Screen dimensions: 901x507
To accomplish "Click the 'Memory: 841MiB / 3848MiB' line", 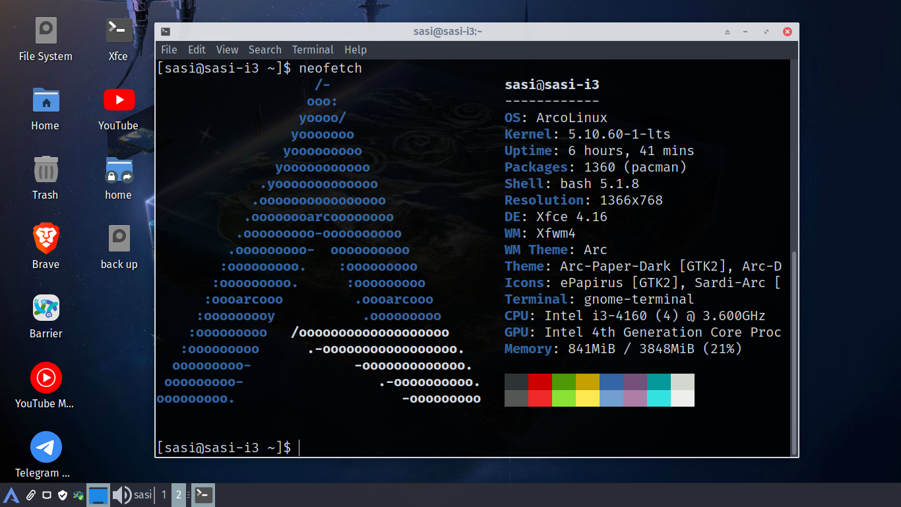I will [623, 349].
